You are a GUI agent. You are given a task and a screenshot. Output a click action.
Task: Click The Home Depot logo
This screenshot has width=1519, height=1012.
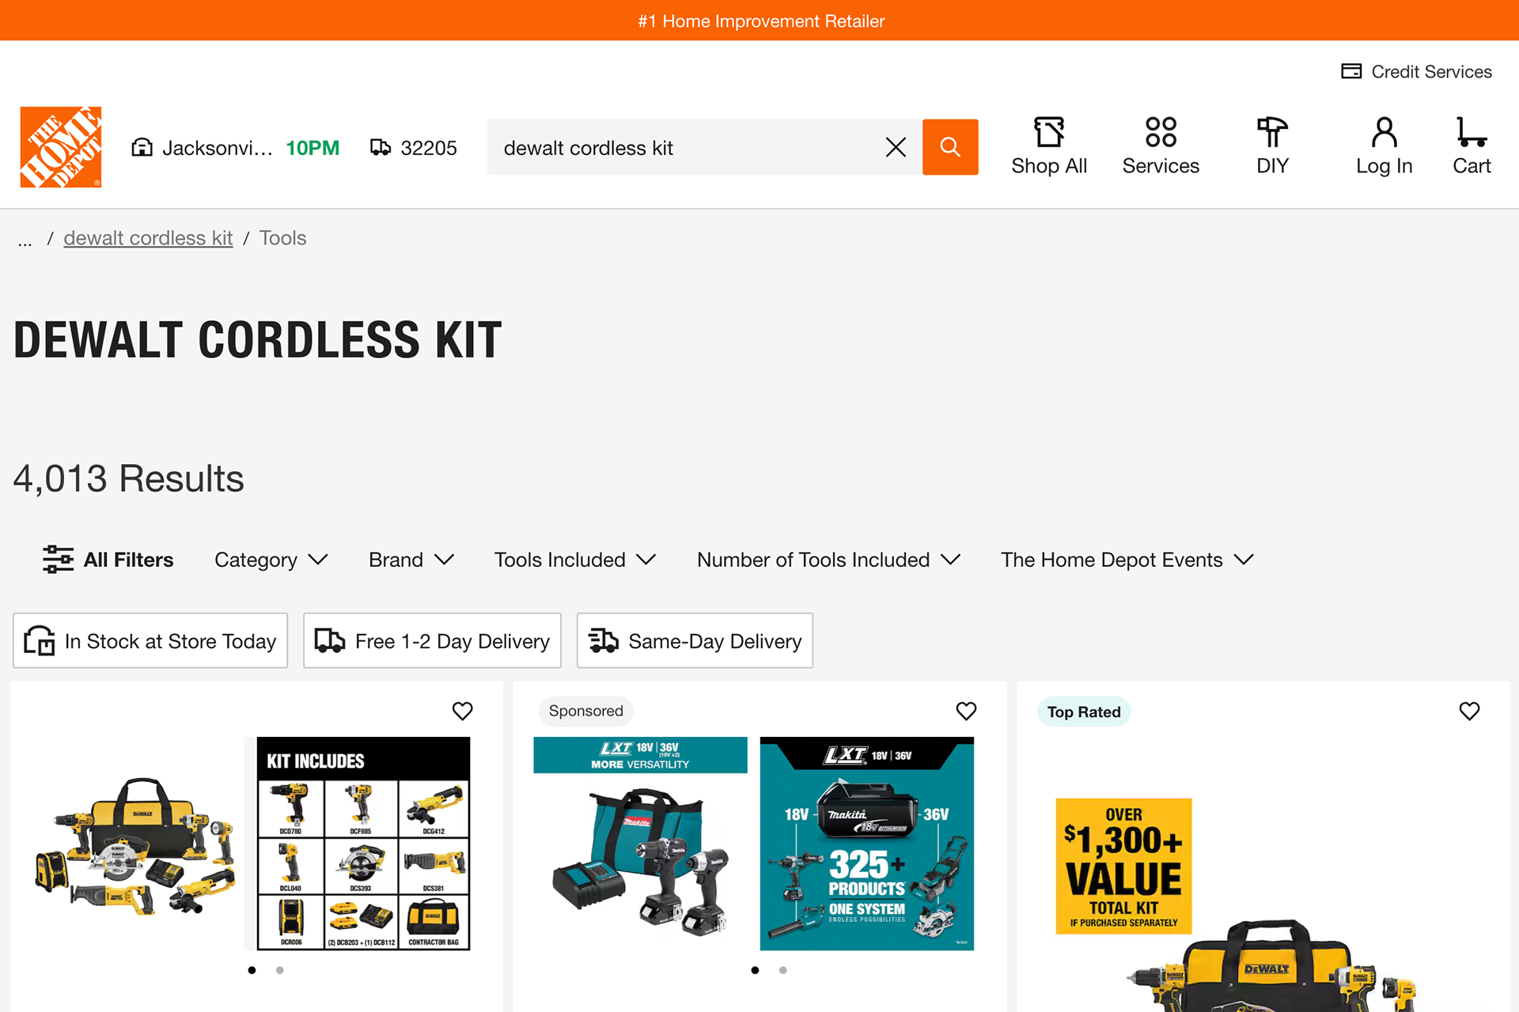tap(61, 147)
